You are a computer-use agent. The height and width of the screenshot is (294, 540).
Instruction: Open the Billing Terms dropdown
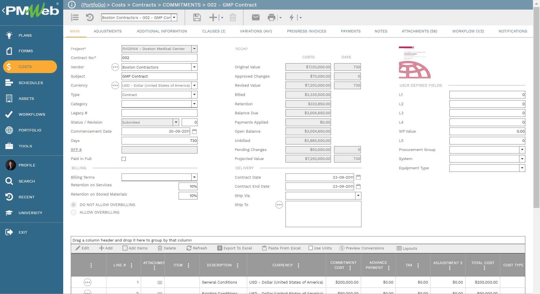click(194, 177)
